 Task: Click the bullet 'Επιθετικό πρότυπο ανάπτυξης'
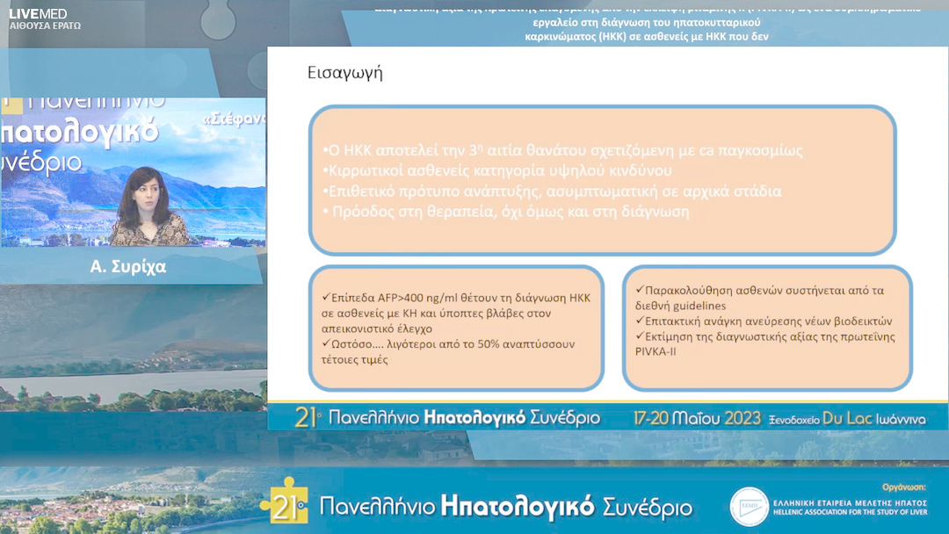(x=552, y=191)
